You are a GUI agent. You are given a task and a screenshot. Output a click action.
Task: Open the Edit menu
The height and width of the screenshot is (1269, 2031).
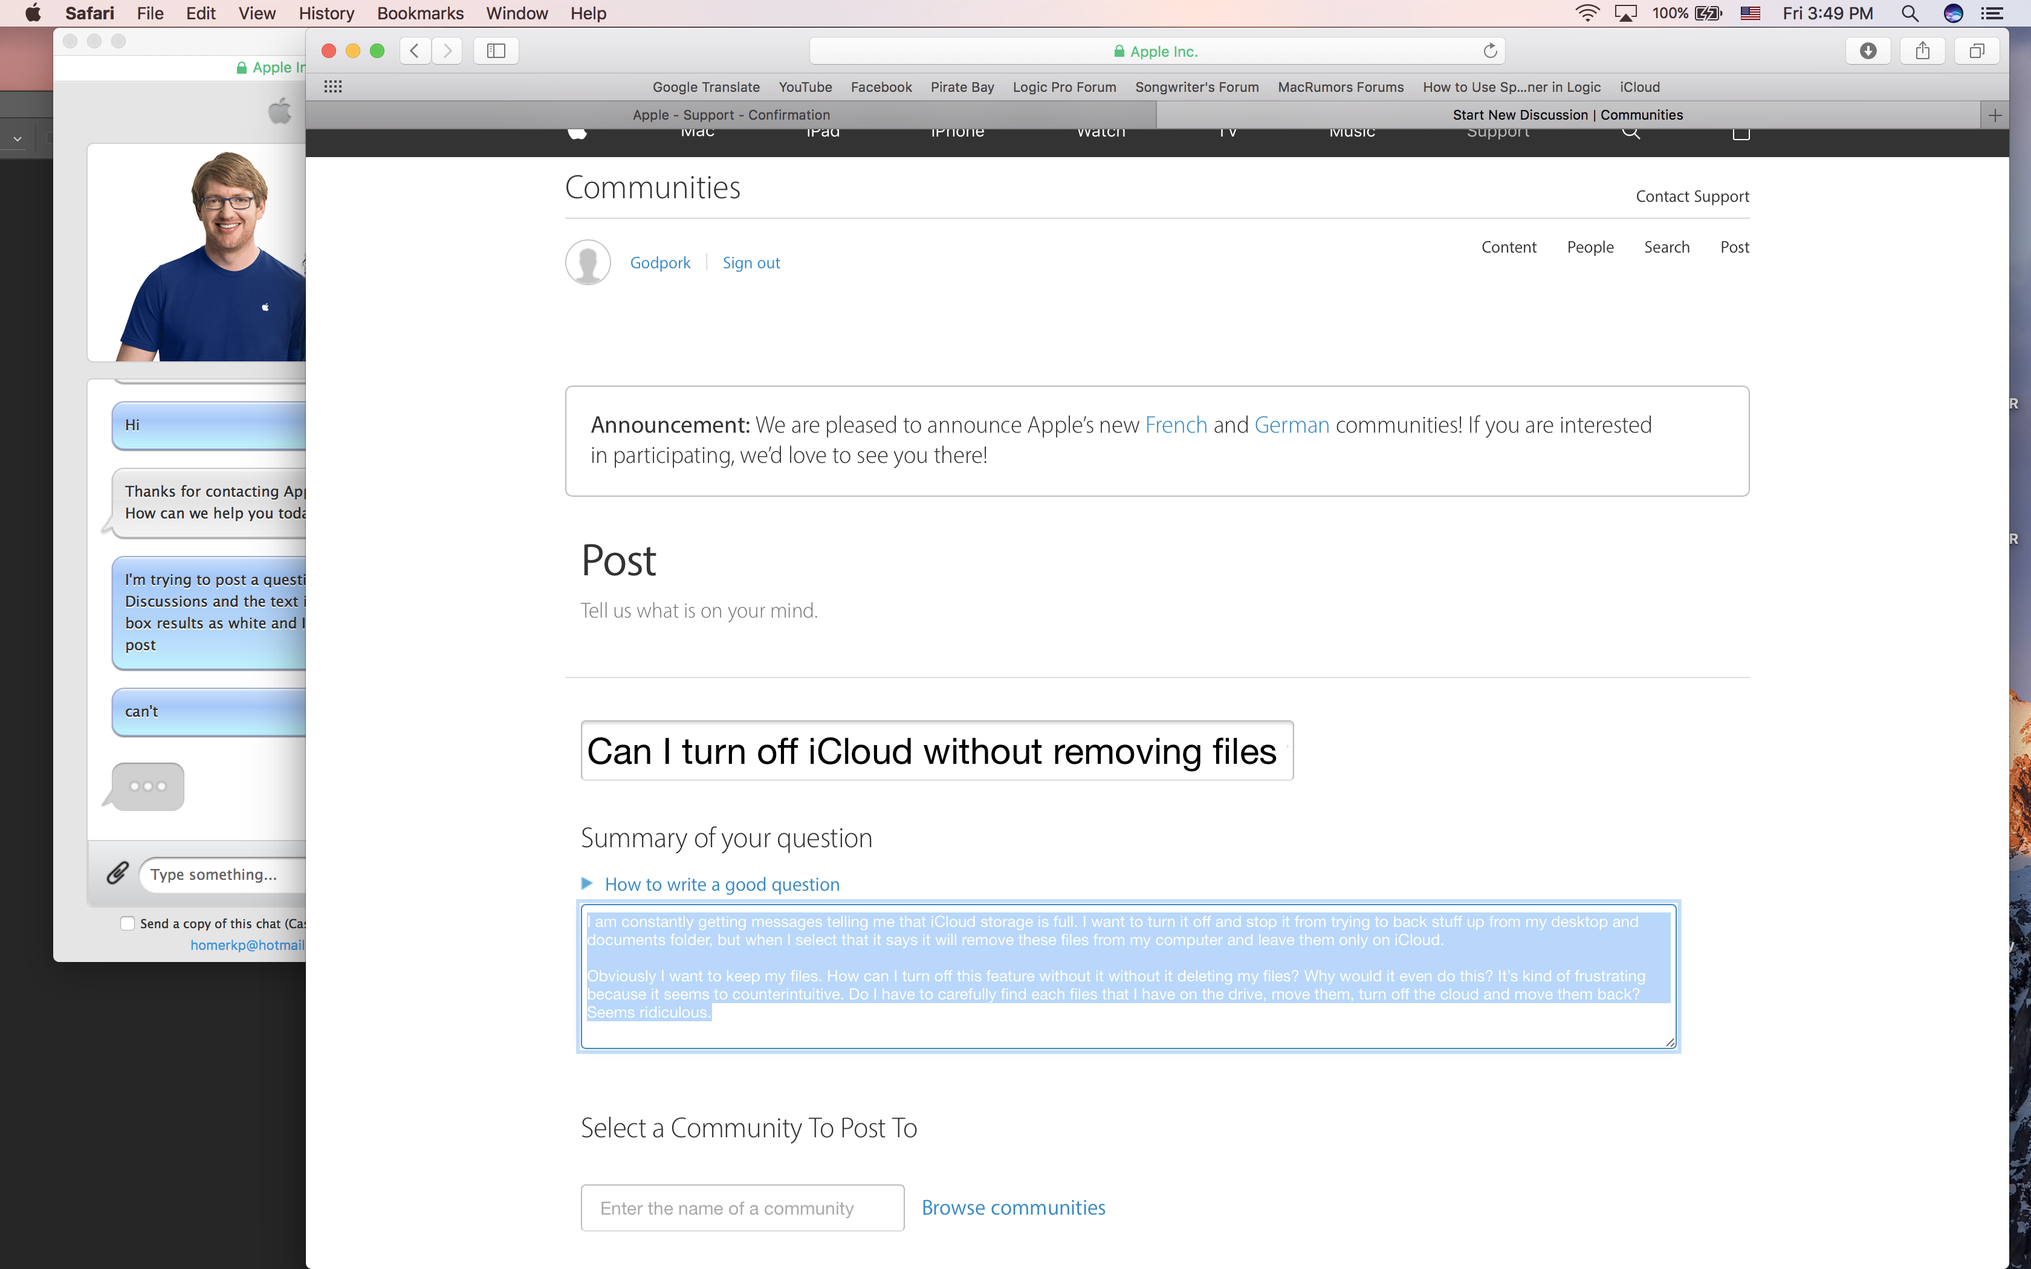[x=201, y=13]
